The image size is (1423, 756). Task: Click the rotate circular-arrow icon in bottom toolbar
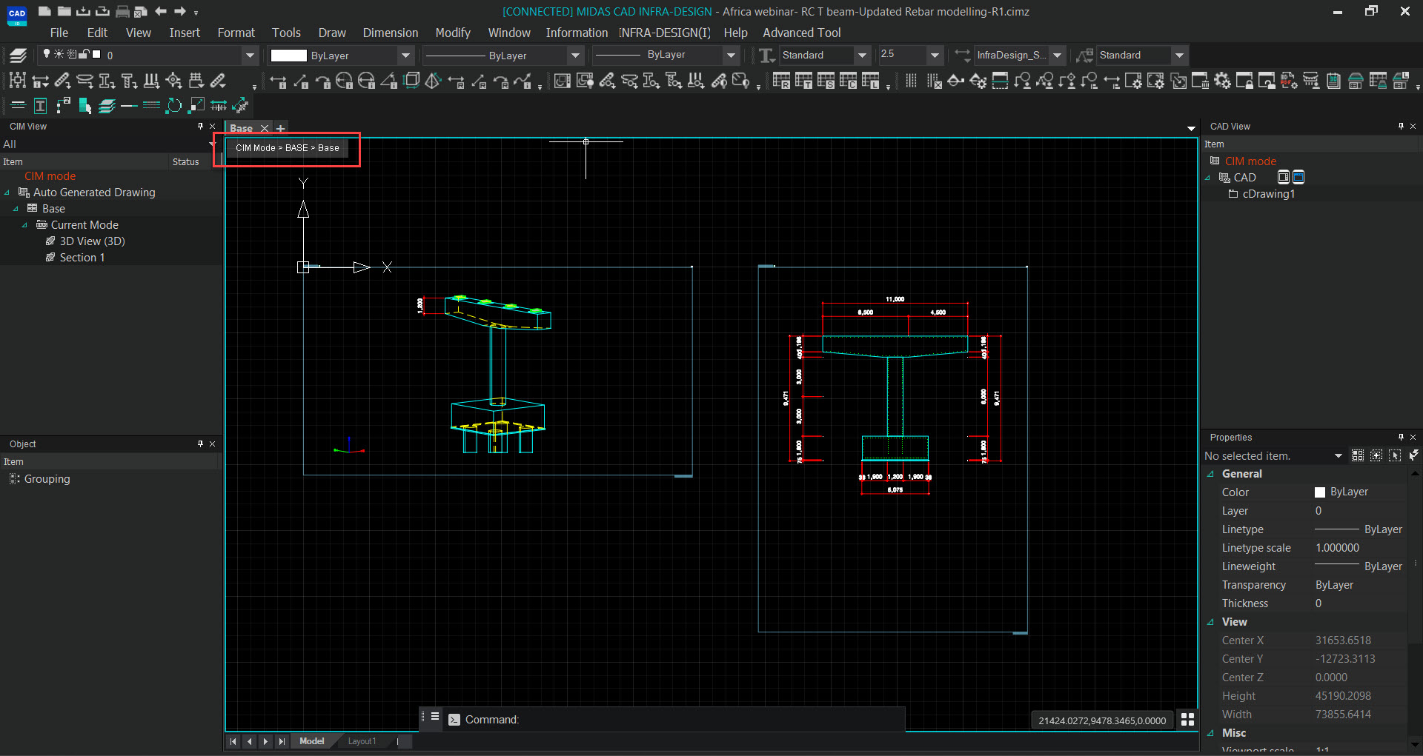[173, 106]
